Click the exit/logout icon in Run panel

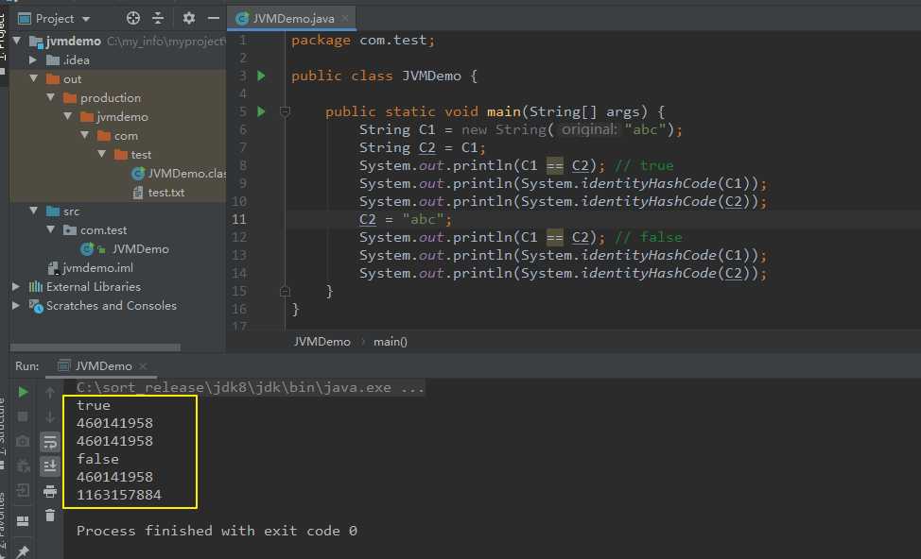point(23,490)
